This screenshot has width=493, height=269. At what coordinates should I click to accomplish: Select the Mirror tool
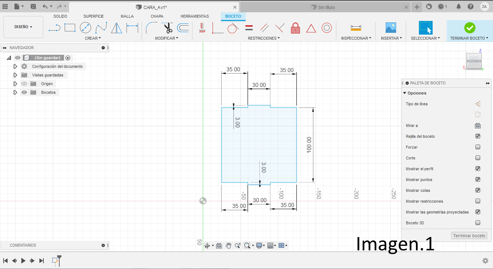[117, 28]
